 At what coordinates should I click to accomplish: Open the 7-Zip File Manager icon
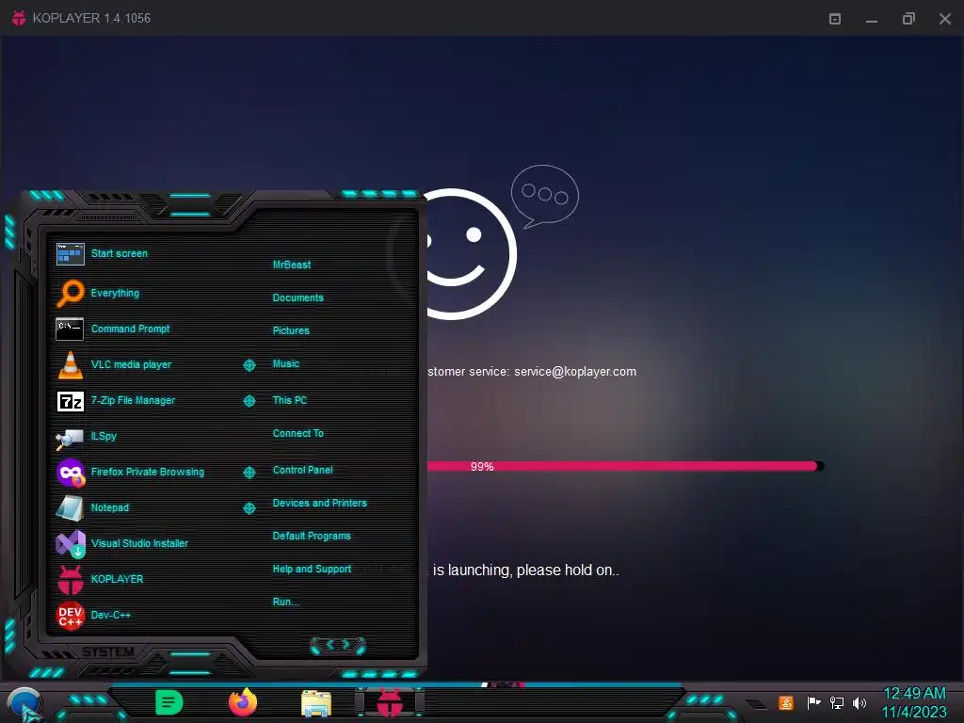coord(70,401)
